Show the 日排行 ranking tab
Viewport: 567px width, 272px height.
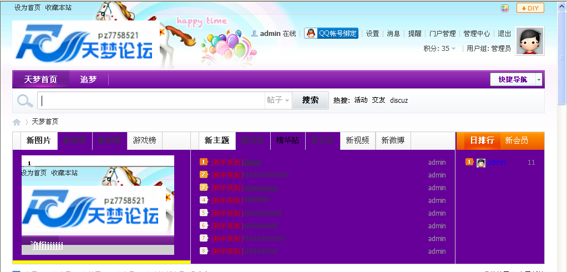(x=482, y=140)
